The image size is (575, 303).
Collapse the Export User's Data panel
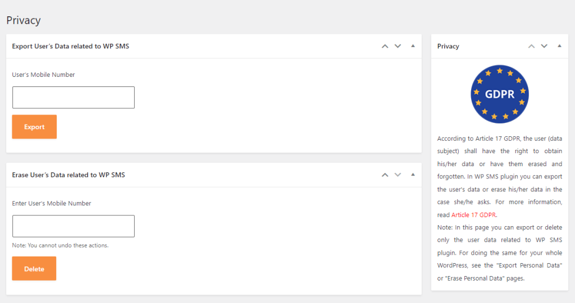pos(413,46)
